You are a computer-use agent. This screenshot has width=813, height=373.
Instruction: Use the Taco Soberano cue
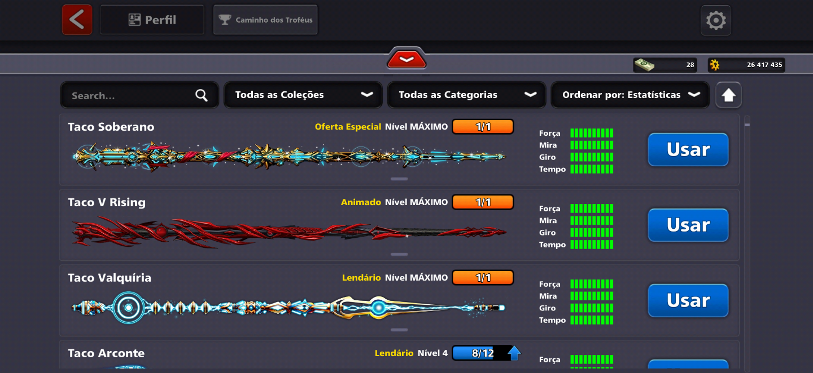(x=688, y=149)
